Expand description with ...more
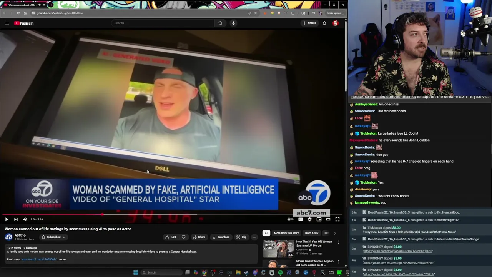Image resolution: width=492 pixels, height=277 pixels. coord(61,259)
